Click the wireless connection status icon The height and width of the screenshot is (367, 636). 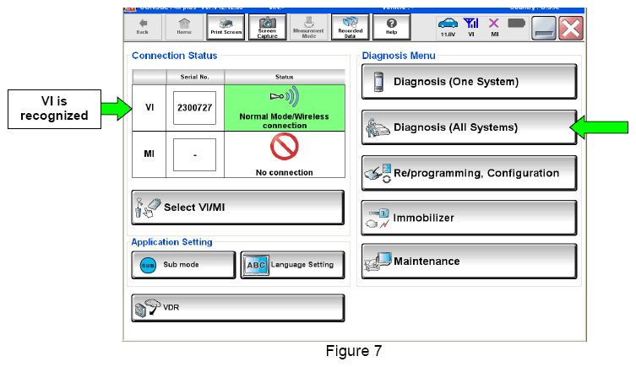tap(285, 97)
